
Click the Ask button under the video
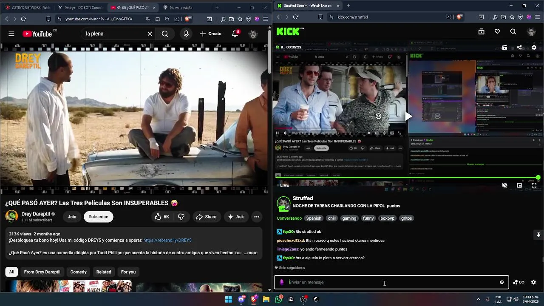236,217
